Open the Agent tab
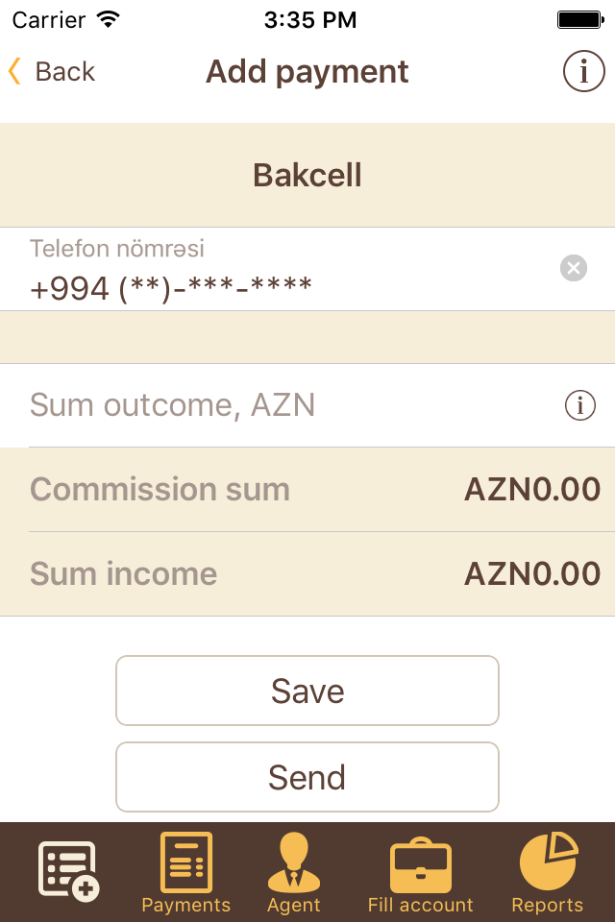The height and width of the screenshot is (922, 615). [294, 874]
